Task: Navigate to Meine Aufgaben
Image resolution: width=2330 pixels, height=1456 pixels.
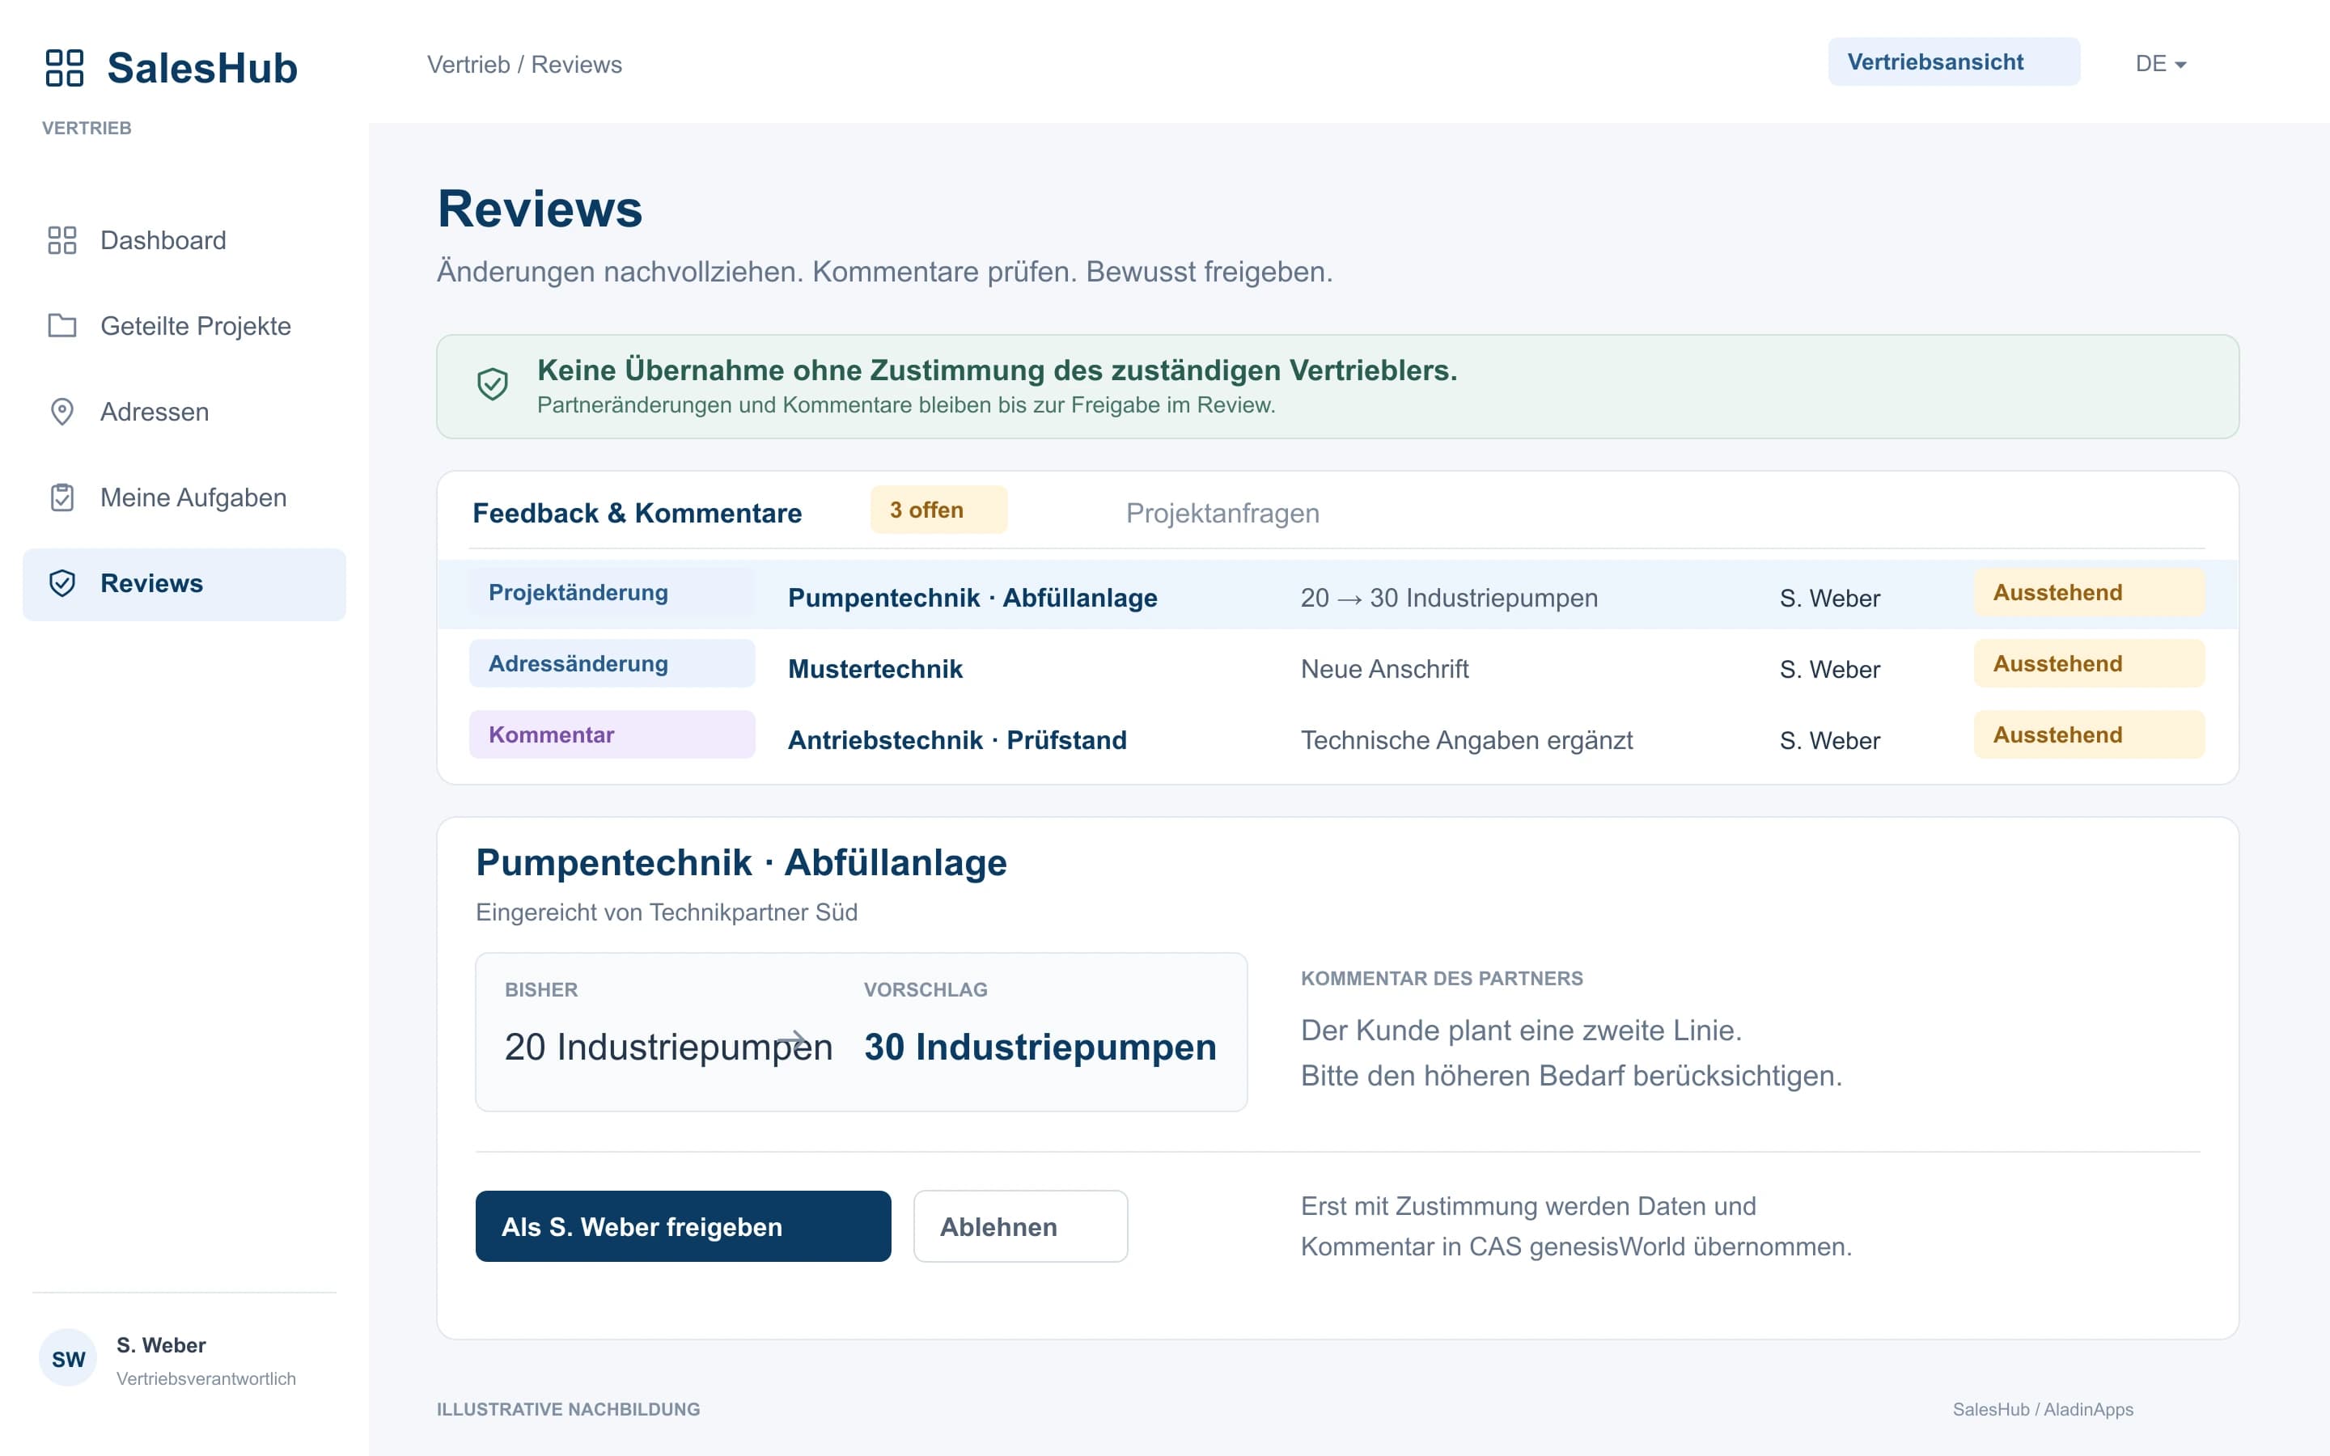Action: pyautogui.click(x=184, y=497)
